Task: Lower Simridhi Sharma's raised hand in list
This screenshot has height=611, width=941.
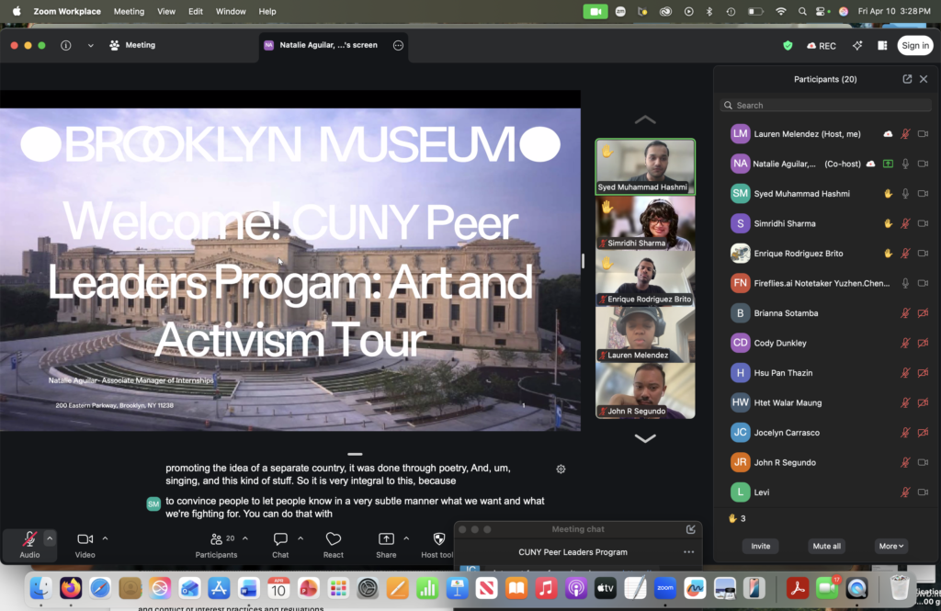Action: tap(888, 223)
